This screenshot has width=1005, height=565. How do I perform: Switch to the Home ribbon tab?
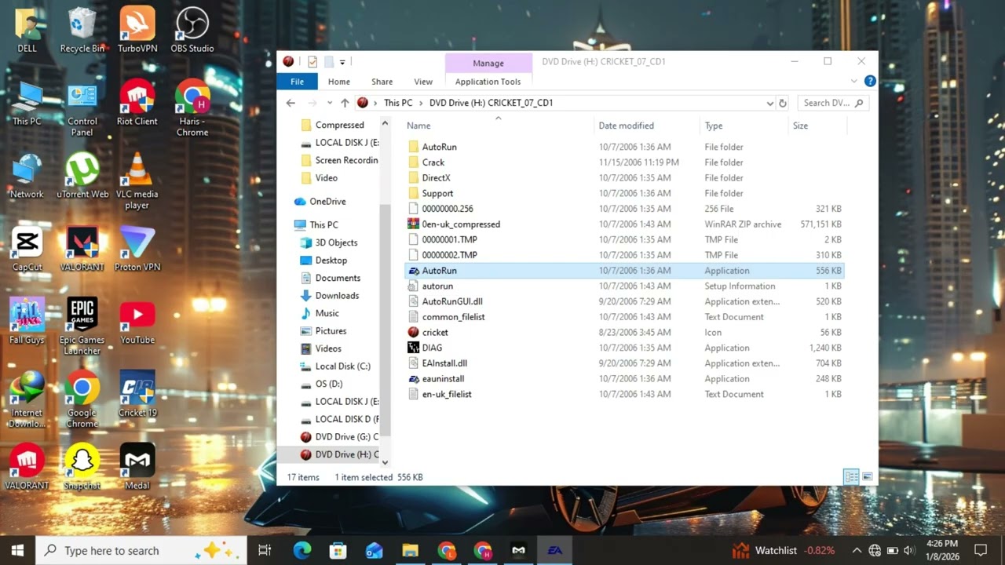tap(339, 82)
